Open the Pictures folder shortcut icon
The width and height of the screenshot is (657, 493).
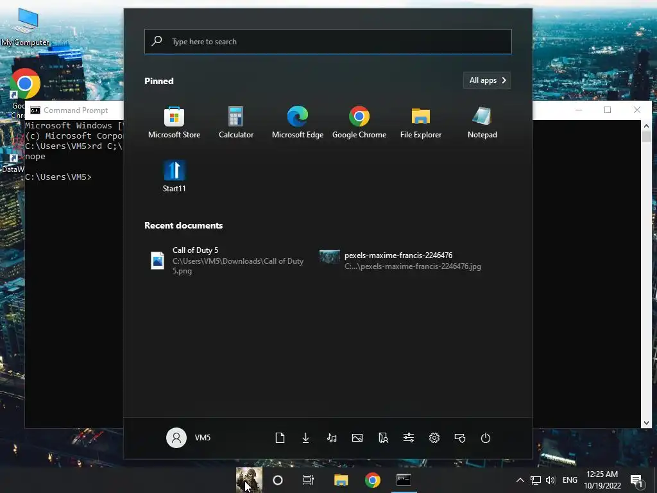point(357,438)
